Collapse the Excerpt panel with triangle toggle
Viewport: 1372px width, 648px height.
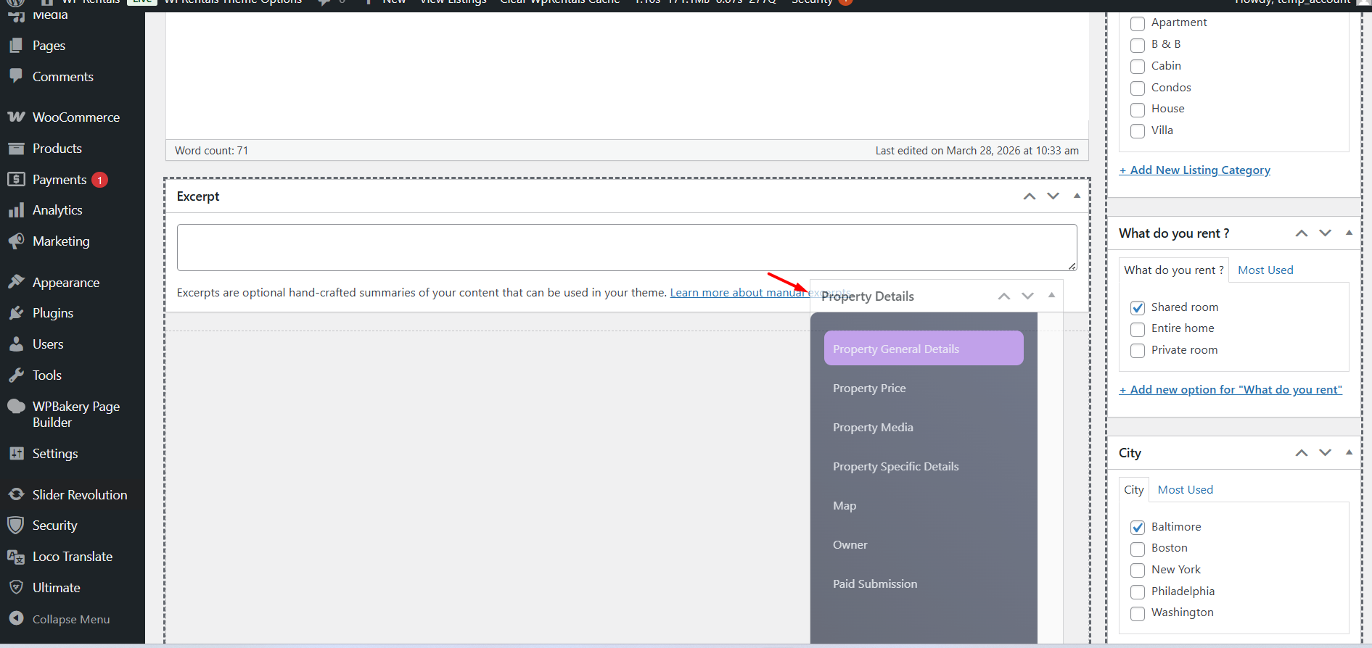tap(1077, 196)
